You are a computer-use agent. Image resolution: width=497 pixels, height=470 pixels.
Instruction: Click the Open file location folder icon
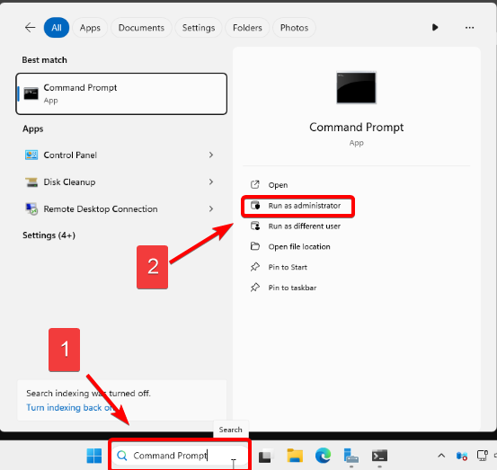tap(255, 246)
